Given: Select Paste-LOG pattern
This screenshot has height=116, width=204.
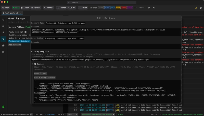Looking at the screenshot, I should point(14,32).
